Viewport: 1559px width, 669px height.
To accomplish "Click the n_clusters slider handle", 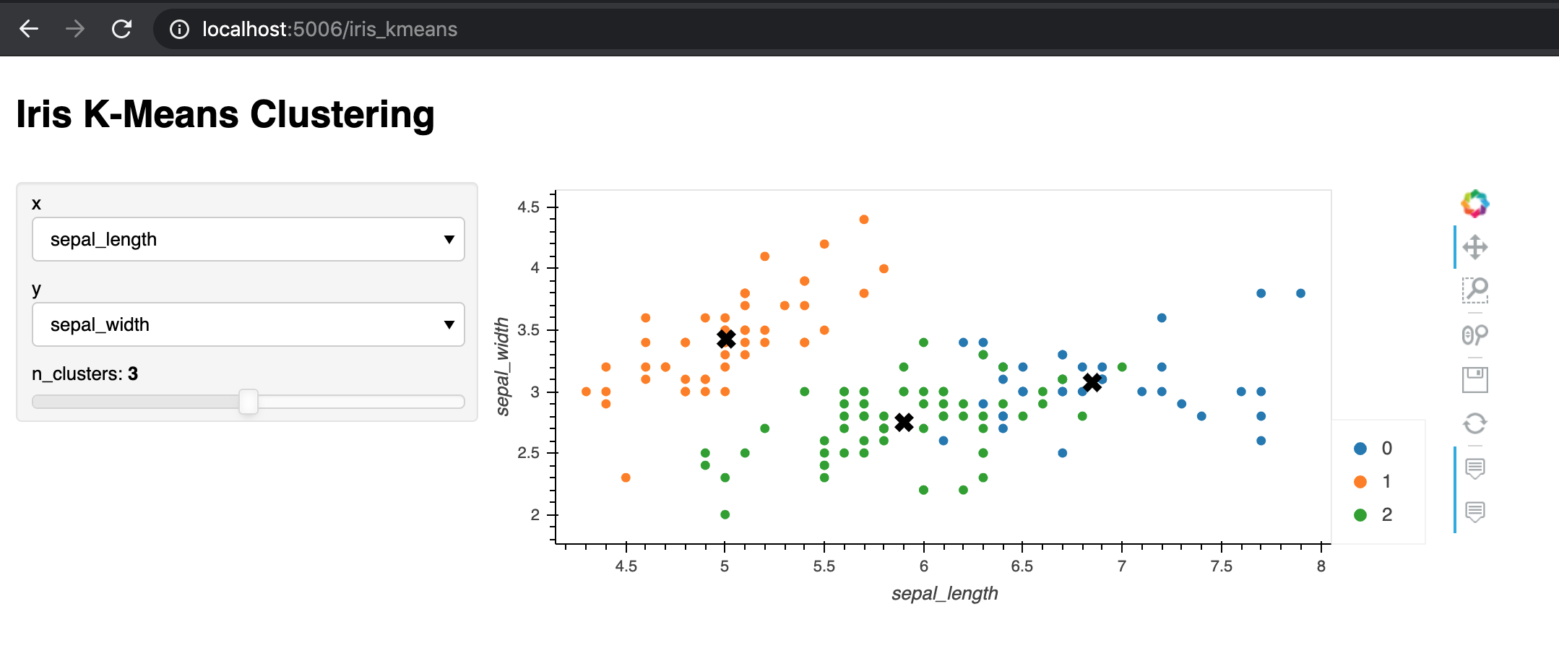I will (x=249, y=402).
